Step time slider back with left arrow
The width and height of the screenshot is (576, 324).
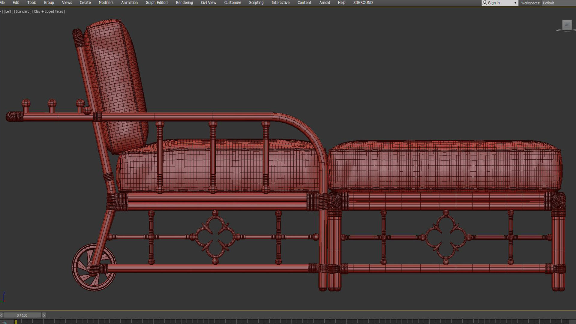[x=1, y=315]
